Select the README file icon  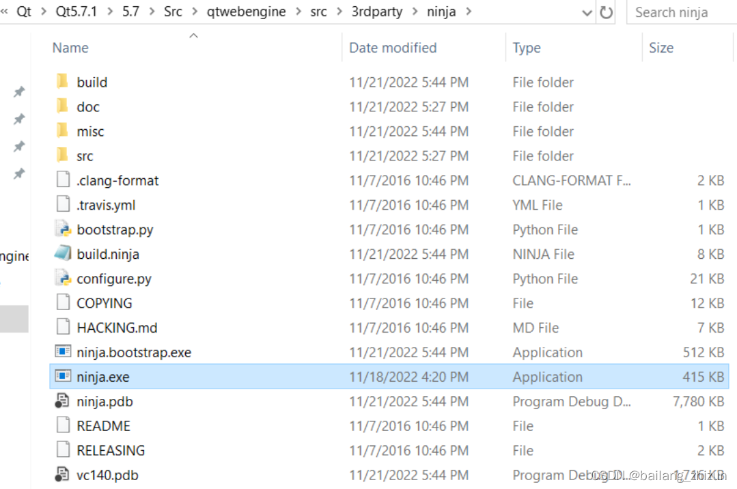63,425
